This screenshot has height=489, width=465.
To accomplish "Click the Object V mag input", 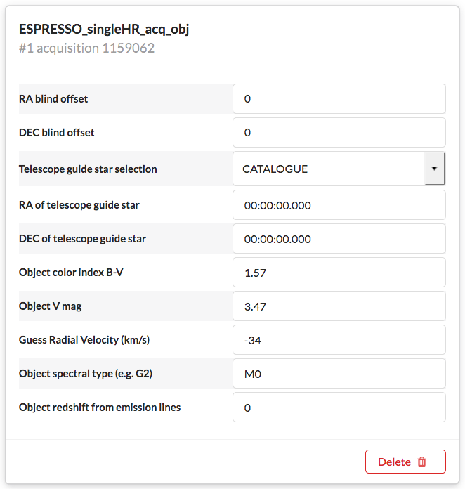I will tap(339, 306).
